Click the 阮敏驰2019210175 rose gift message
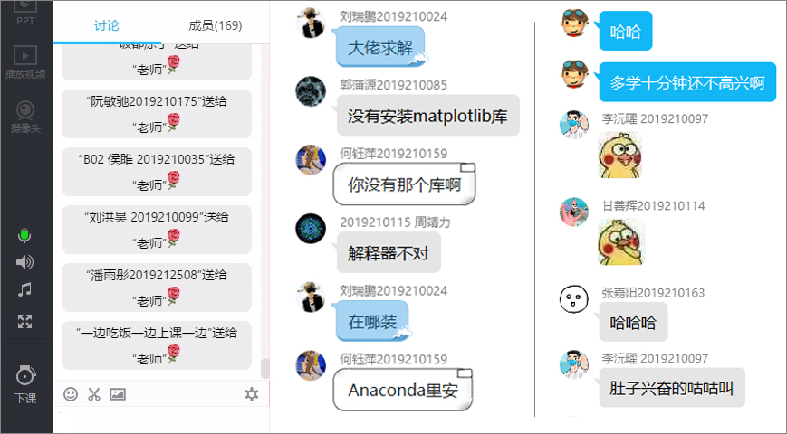The image size is (787, 434). (x=157, y=114)
